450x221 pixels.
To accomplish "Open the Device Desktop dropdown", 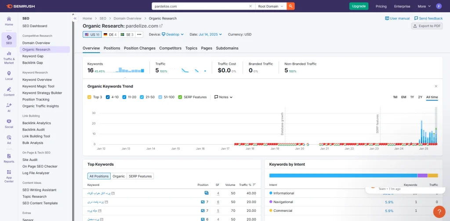I will click(x=172, y=34).
